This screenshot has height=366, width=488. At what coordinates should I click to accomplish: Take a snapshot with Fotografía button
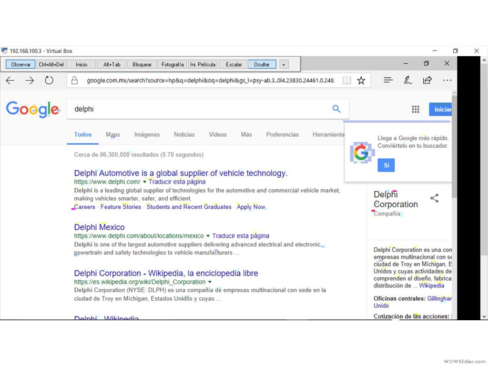tap(173, 64)
